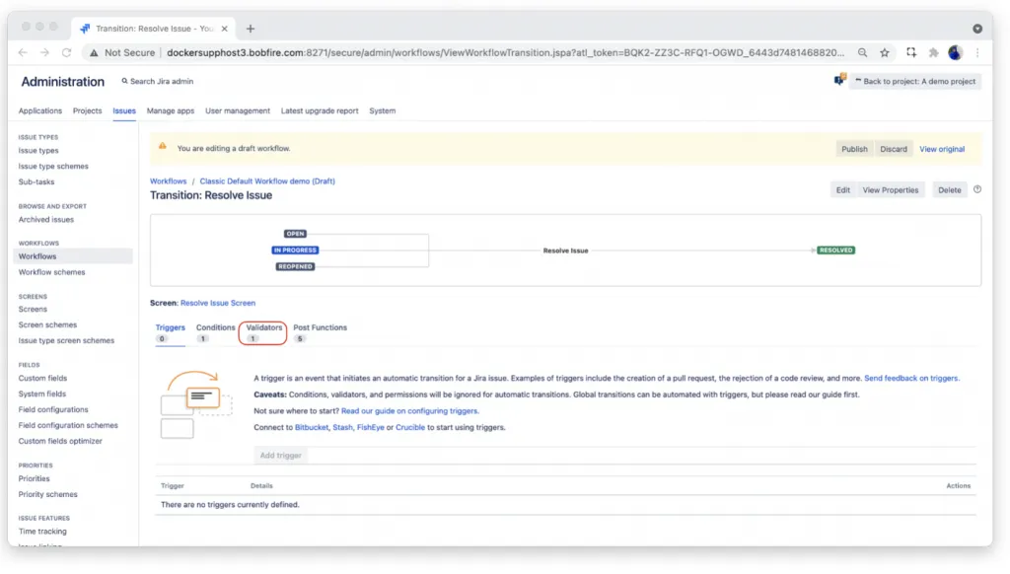Open the System admin tab
Image resolution: width=1010 pixels, height=574 pixels.
[382, 110]
